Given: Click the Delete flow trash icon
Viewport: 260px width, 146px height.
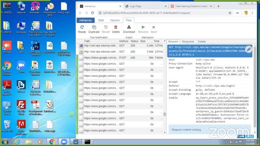Looking at the screenshot, I should (116, 27).
